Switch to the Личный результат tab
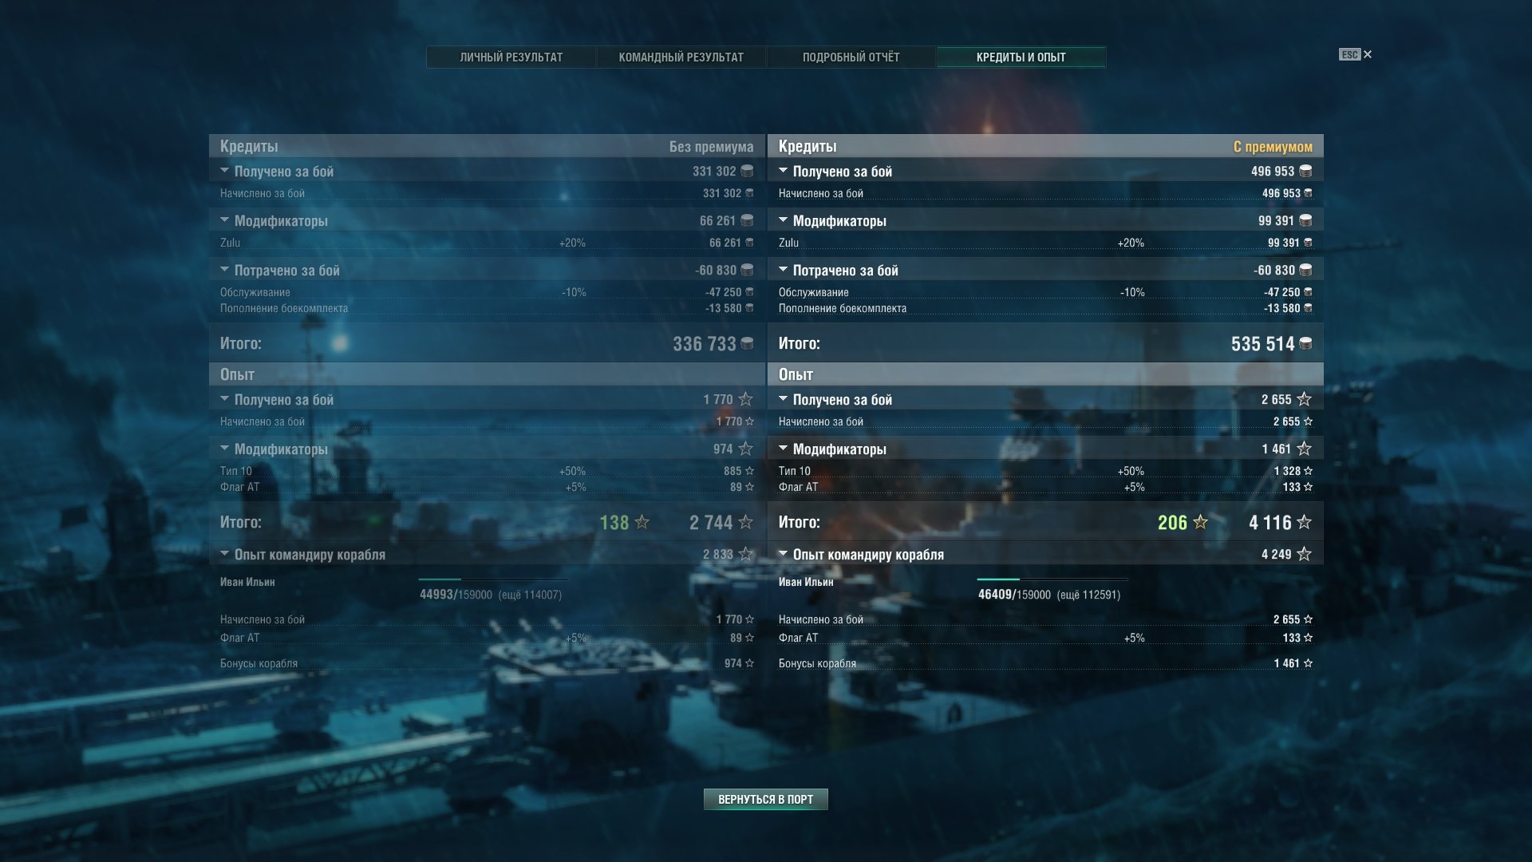 point(511,57)
